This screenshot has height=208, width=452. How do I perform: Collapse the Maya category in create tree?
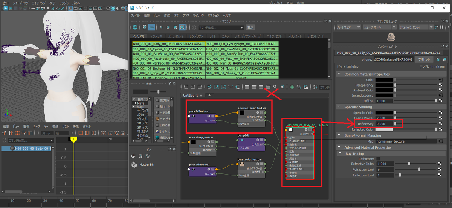134,107
